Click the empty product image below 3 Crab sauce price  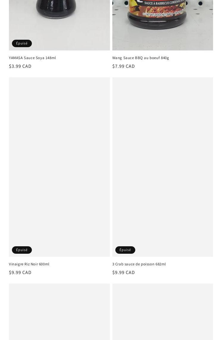point(162,312)
